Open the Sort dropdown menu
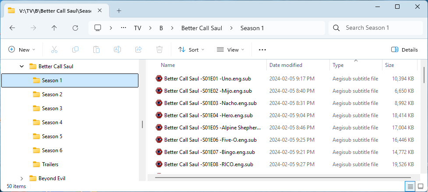Image resolution: width=428 pixels, height=192 pixels. (191, 49)
